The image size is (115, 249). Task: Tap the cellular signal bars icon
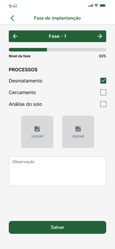point(90,6)
